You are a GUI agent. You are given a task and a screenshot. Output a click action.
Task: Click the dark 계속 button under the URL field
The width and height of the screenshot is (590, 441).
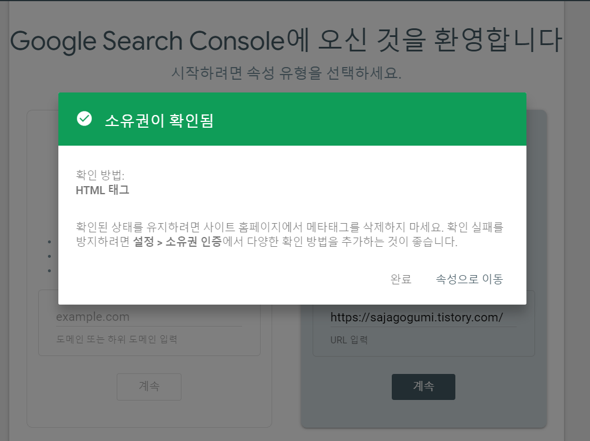point(424,387)
